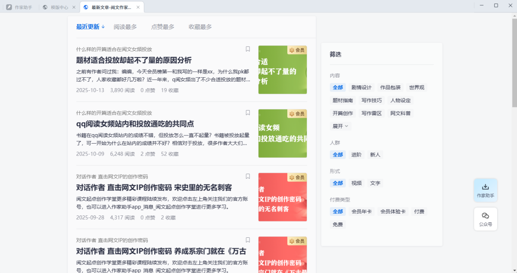Image resolution: width=517 pixels, height=273 pixels.
Task: Expand more content filters with 展开
Action: click(x=340, y=126)
